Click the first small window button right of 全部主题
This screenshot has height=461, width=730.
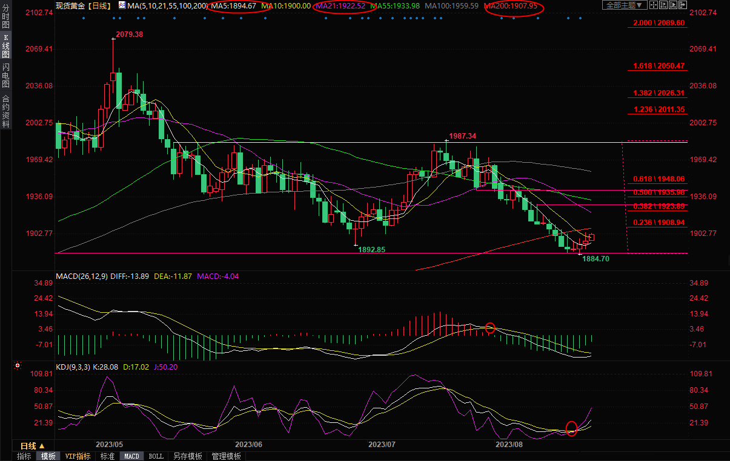click(x=653, y=5)
